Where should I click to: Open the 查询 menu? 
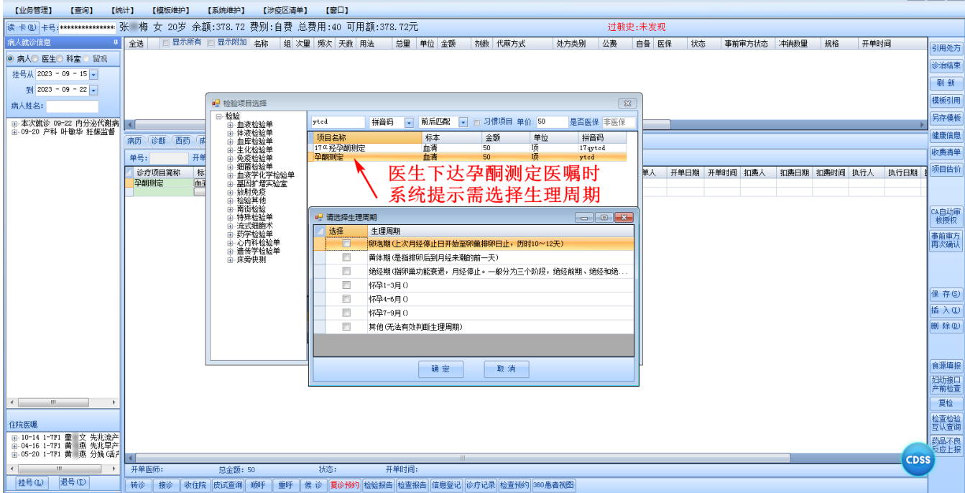pyautogui.click(x=81, y=10)
